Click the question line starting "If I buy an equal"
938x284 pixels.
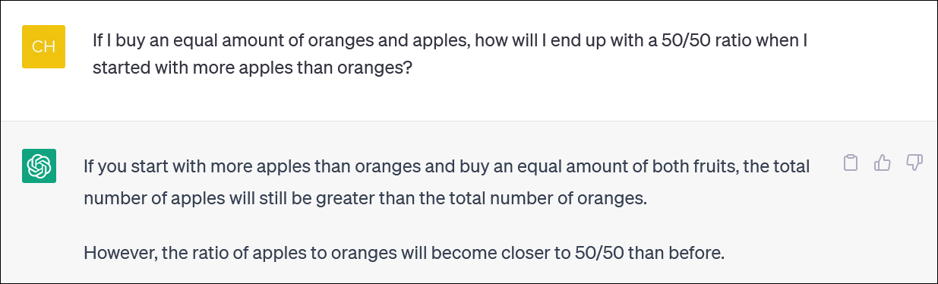(x=450, y=39)
